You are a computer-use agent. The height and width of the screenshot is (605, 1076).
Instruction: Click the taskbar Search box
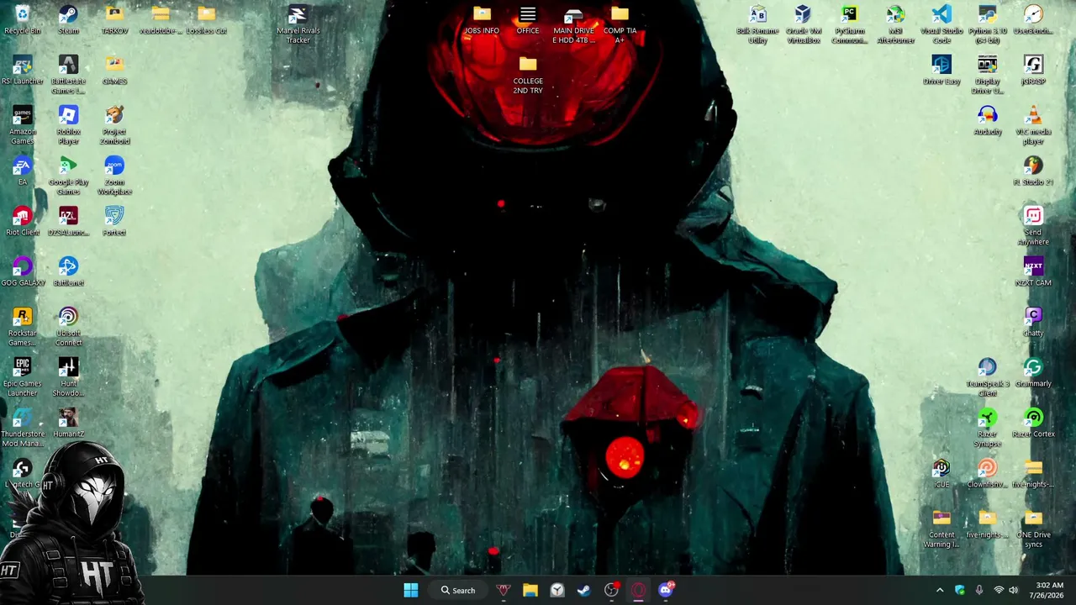point(459,590)
